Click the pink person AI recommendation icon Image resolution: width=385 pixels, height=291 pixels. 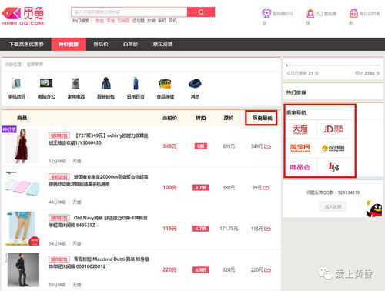point(310,13)
